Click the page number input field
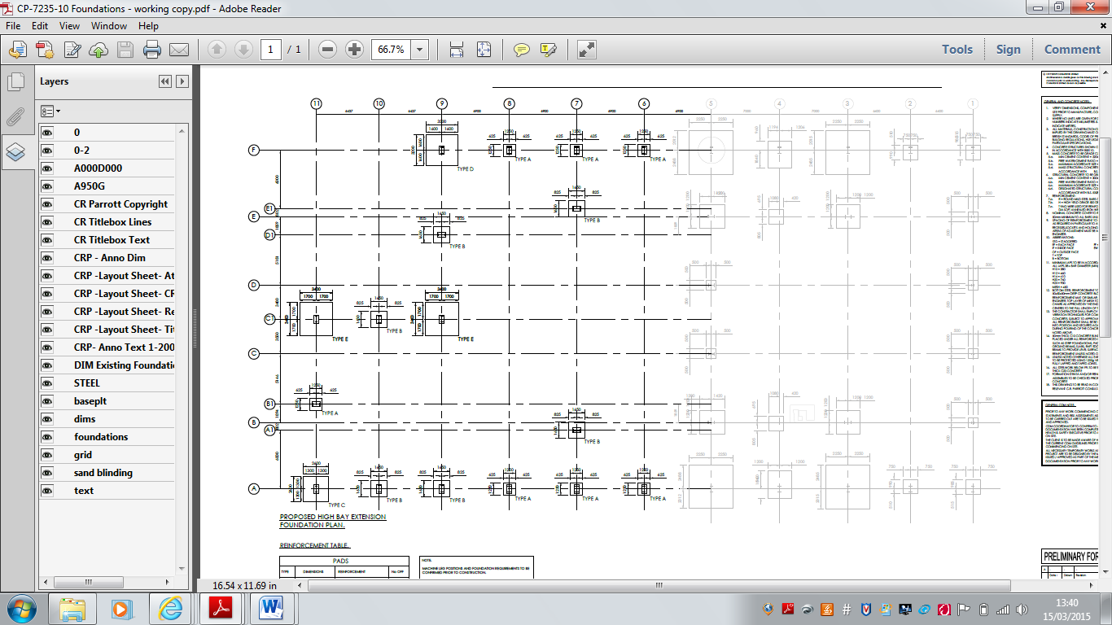1112x625 pixels. tap(271, 50)
